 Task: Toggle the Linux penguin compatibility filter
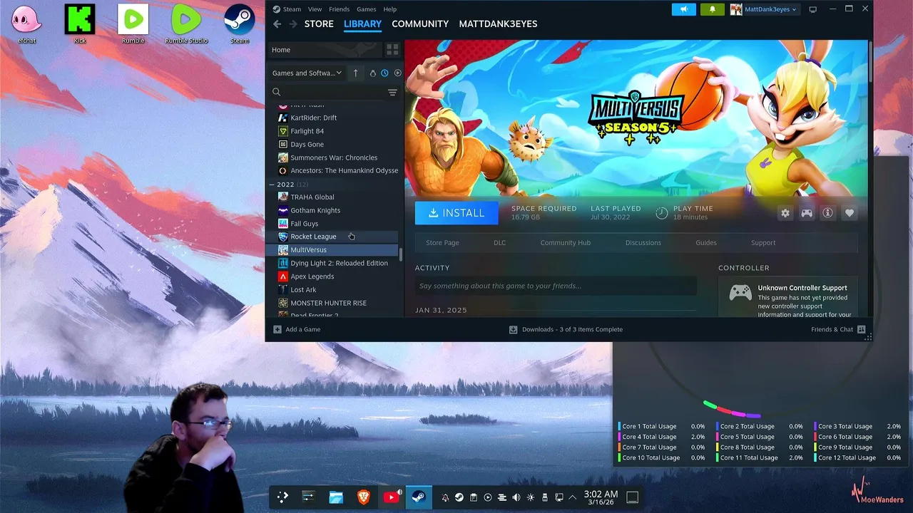click(x=372, y=73)
